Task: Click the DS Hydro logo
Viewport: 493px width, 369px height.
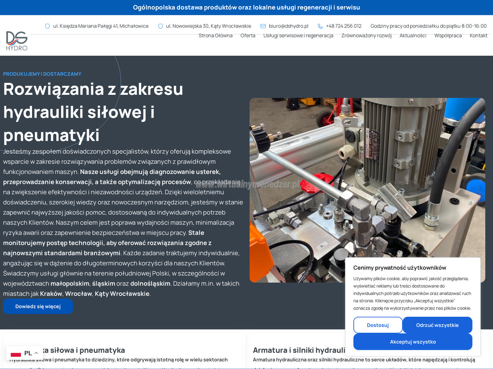Action: tap(17, 41)
